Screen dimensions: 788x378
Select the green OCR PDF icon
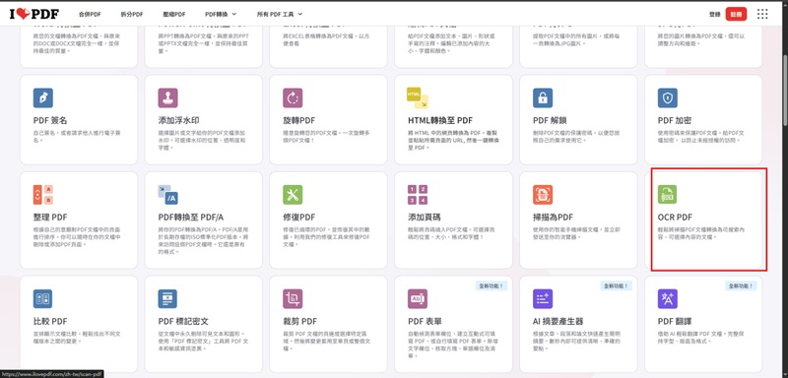coord(668,195)
